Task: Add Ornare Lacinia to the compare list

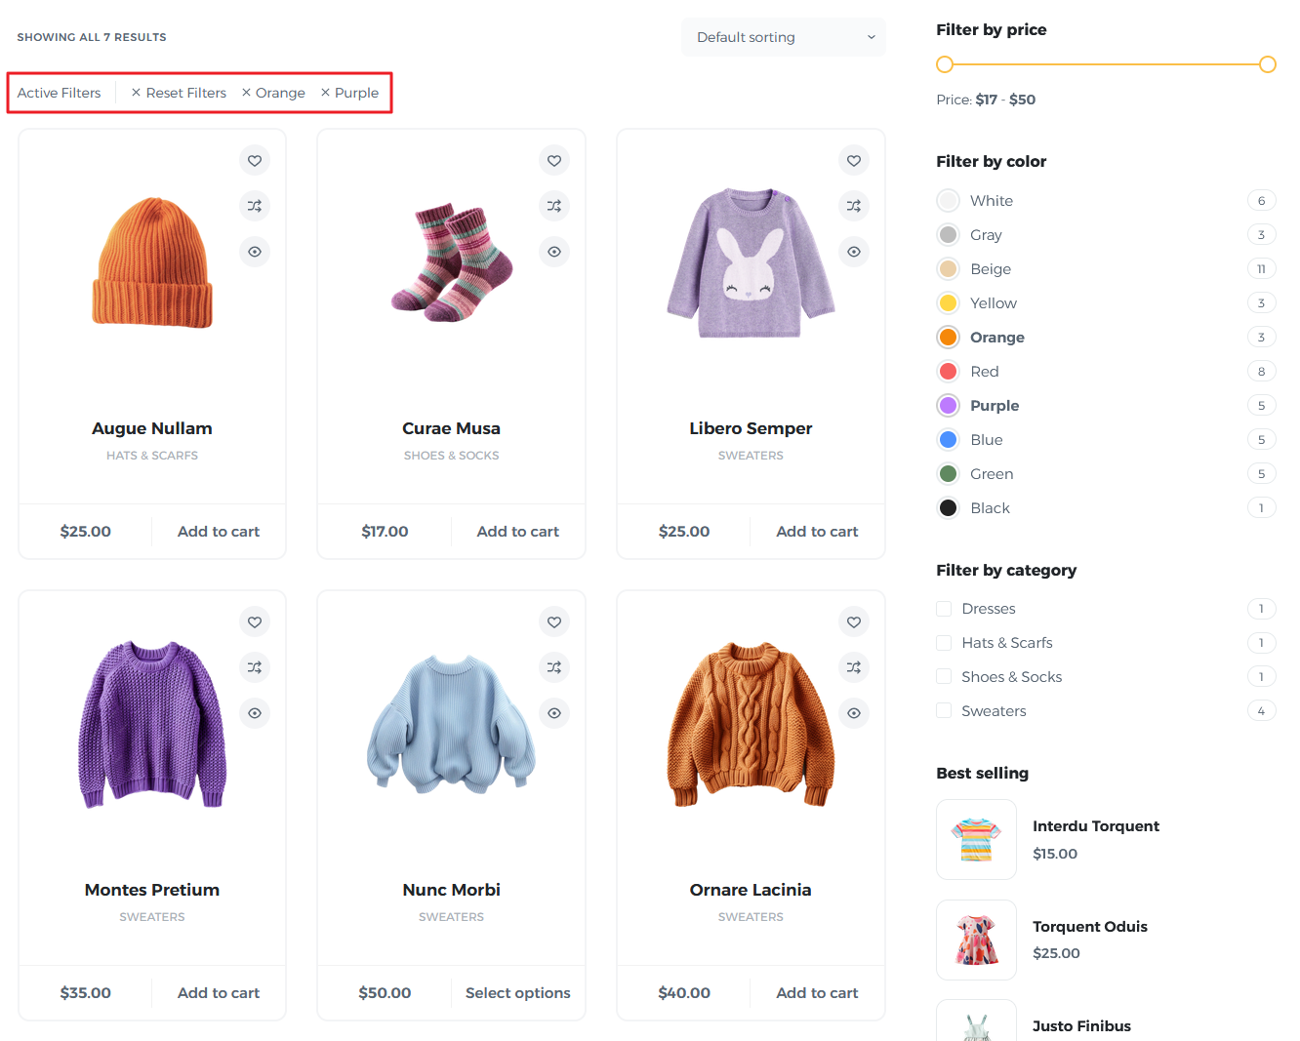Action: (x=854, y=667)
